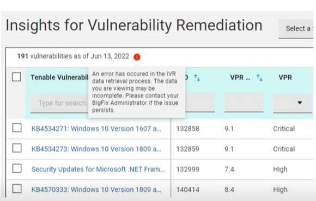Sort by the ID column arrows
316x201 pixels.
tap(197, 78)
